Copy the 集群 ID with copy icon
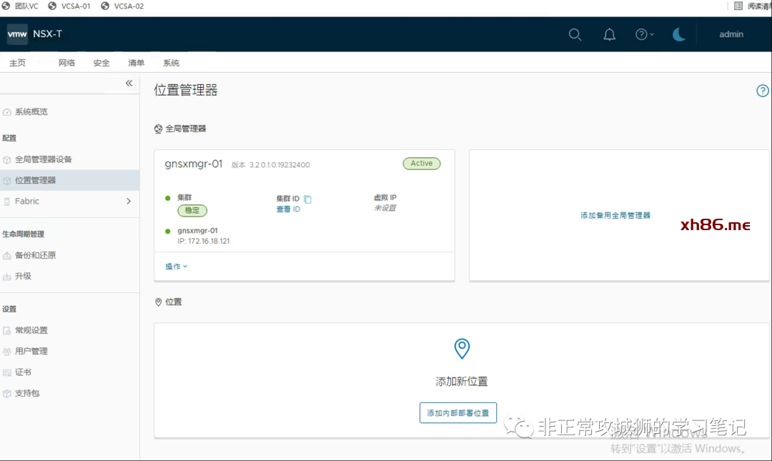Image resolution: width=772 pixels, height=461 pixels. [x=307, y=199]
